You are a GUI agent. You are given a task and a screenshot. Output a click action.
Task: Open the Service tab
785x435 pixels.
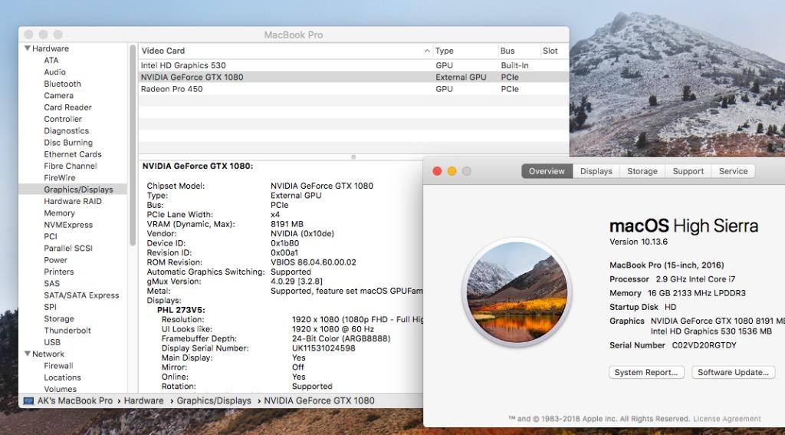click(733, 171)
